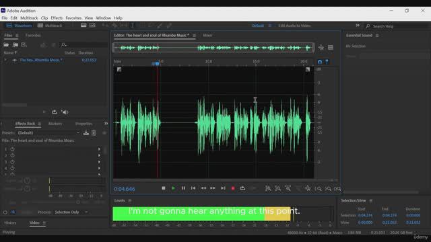The height and width of the screenshot is (242, 431).
Task: Click the red Record button
Action: click(233, 188)
